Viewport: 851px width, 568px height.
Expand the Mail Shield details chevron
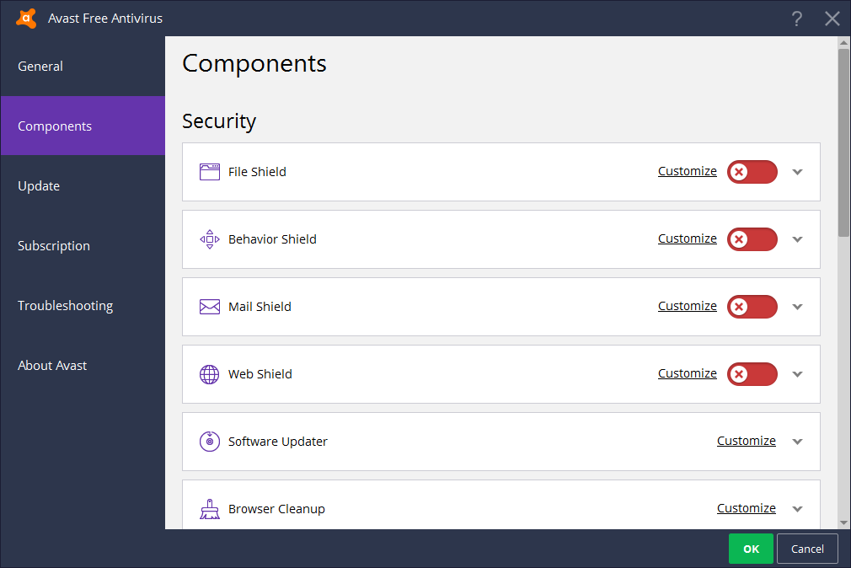point(797,306)
